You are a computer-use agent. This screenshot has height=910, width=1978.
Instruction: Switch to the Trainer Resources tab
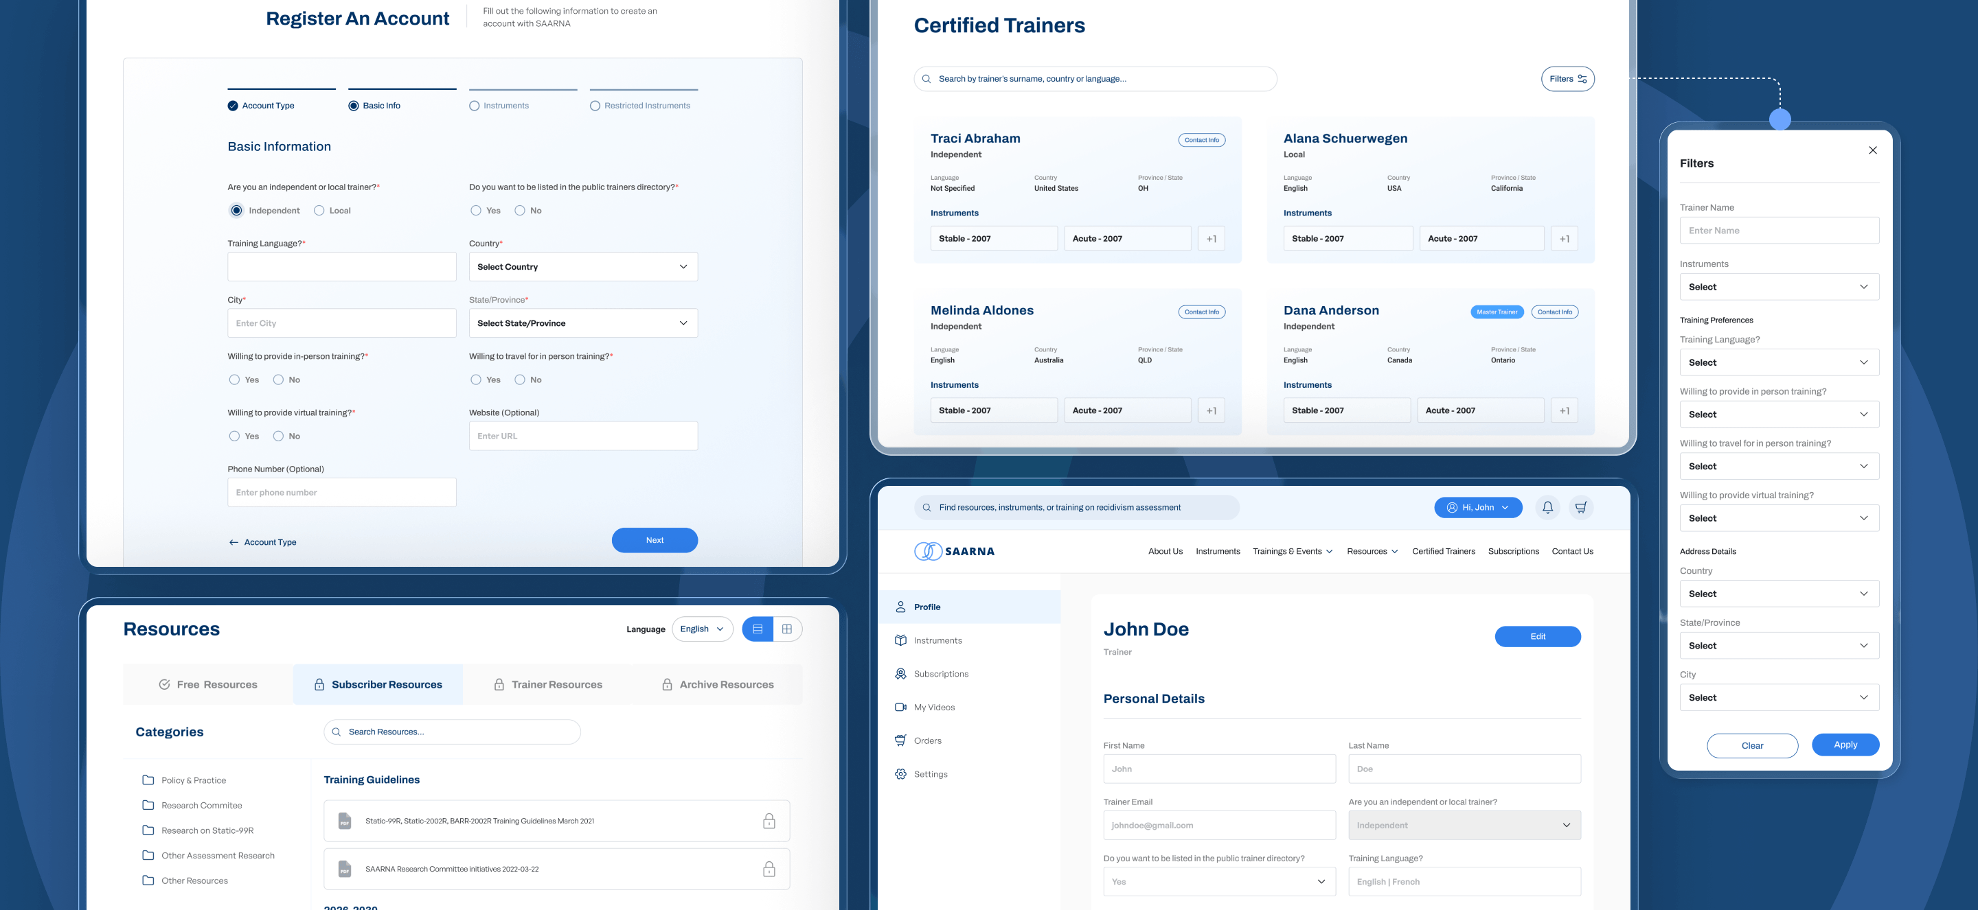[547, 684]
